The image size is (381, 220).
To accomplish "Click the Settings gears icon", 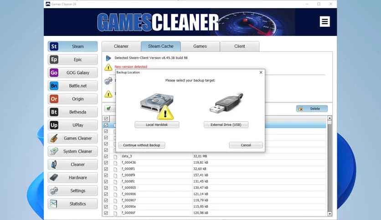I will tap(54, 191).
